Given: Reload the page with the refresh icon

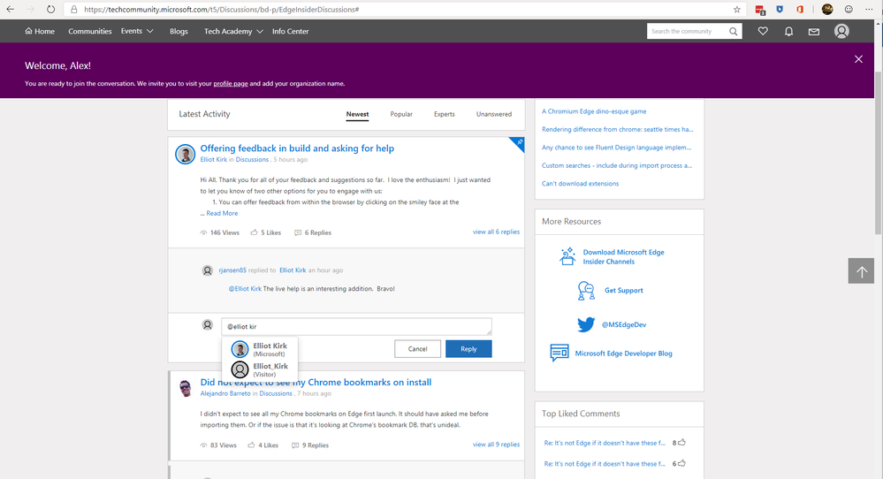Looking at the screenshot, I should [x=50, y=9].
